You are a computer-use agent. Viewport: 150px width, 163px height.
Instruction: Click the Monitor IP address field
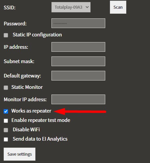coord(78,99)
